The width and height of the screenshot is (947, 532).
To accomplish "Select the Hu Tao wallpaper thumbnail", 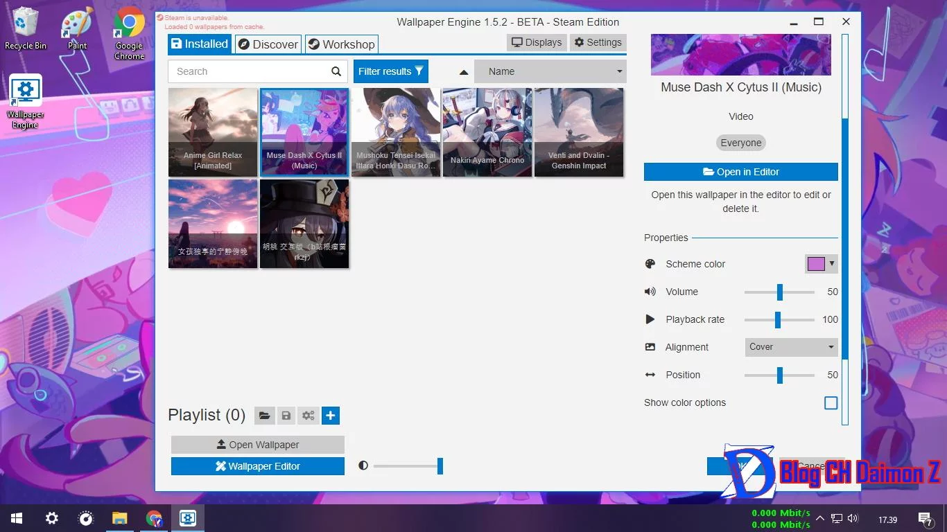I will (304, 224).
